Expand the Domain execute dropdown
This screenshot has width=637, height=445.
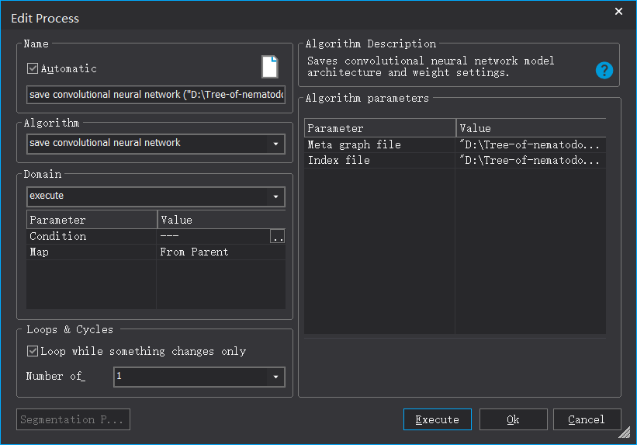pyautogui.click(x=275, y=196)
